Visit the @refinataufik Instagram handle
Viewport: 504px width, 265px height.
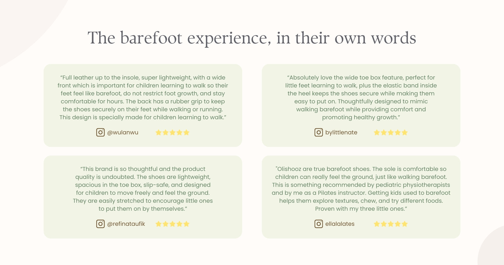pos(126,224)
